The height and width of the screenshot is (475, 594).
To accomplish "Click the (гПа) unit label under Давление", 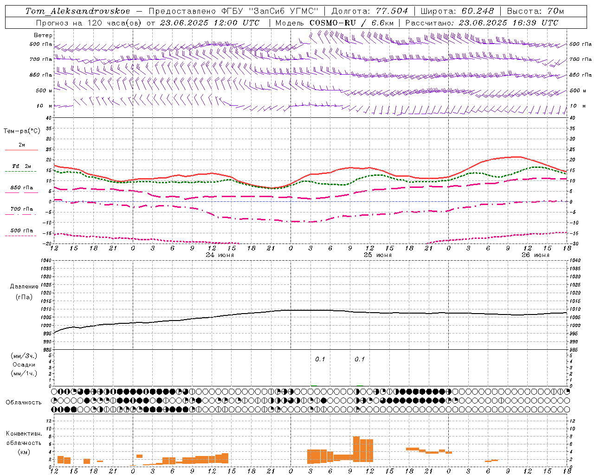I will [24, 297].
